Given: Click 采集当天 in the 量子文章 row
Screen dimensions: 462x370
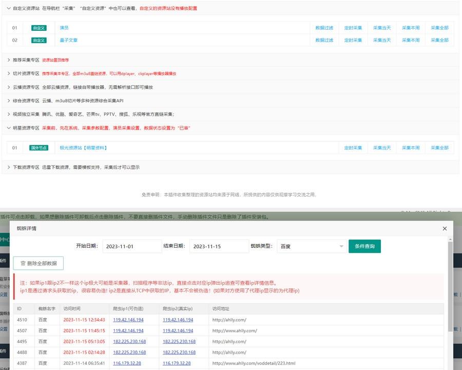Looking at the screenshot, I should click(x=382, y=40).
